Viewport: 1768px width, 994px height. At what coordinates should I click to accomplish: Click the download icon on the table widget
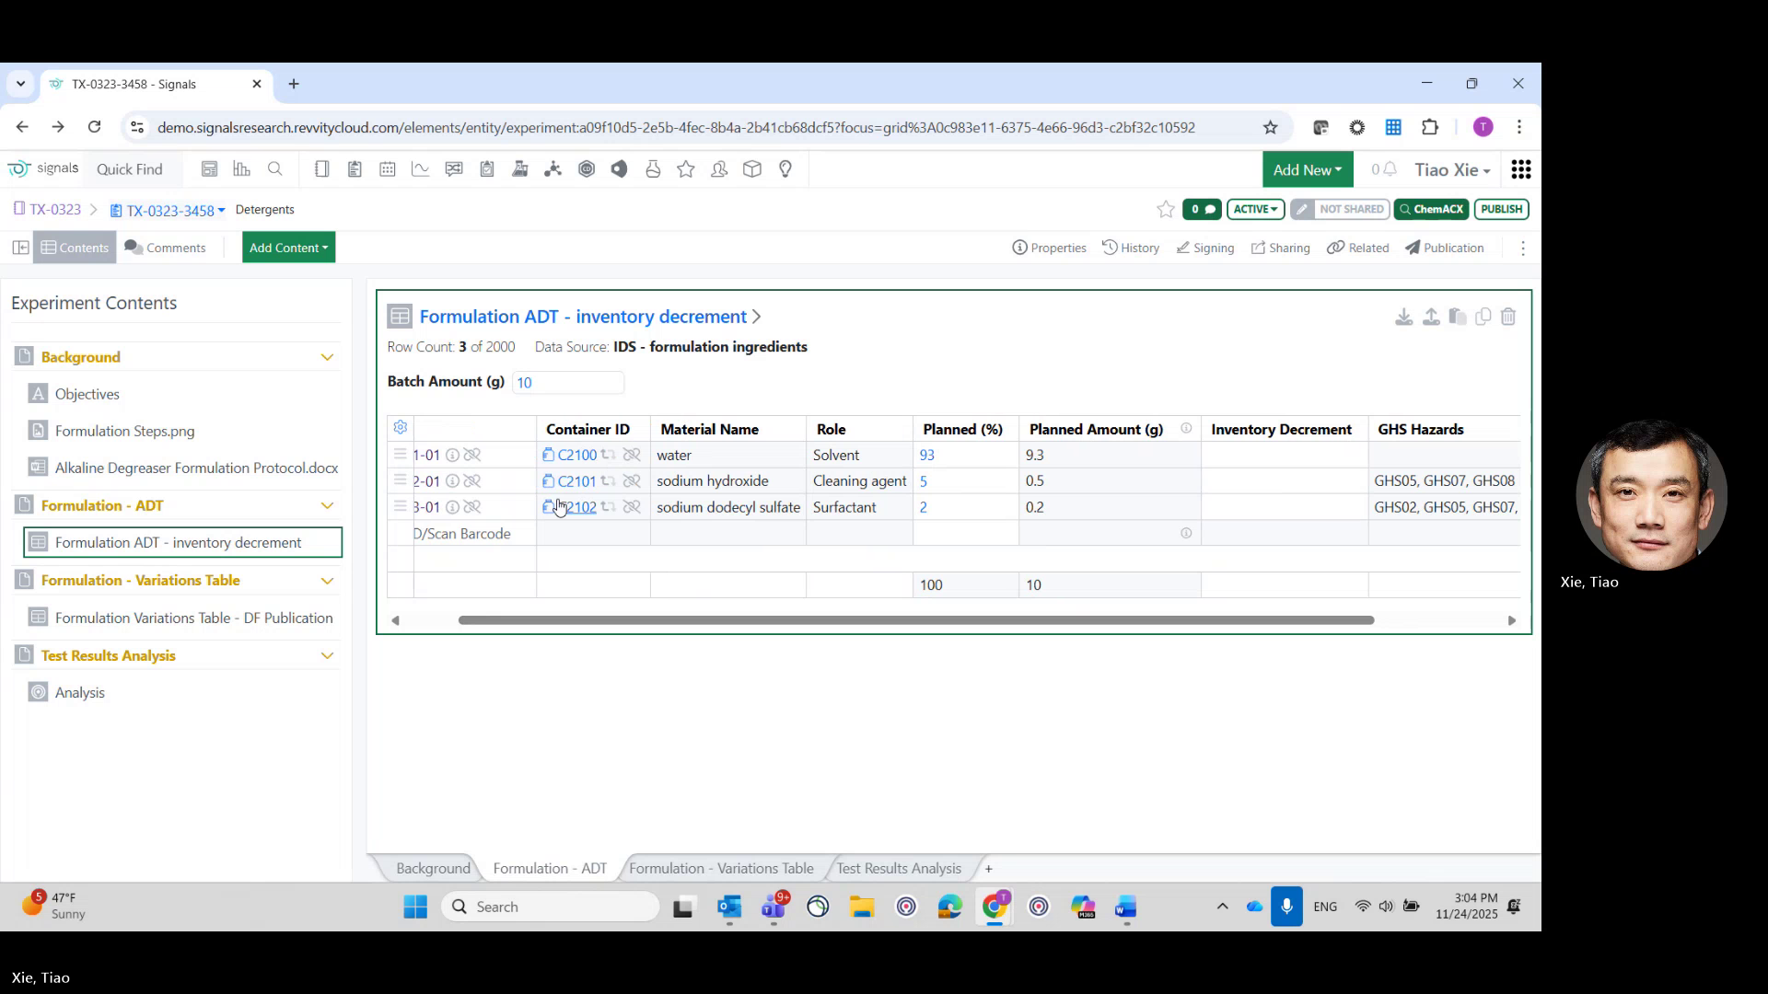[1403, 317]
